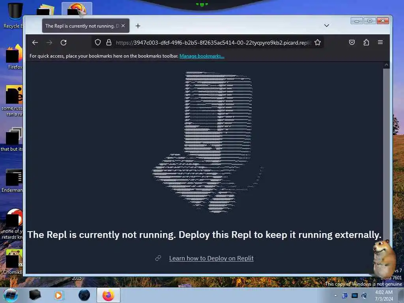The height and width of the screenshot is (303, 404).
Task: Open the black box taskbar icon
Action: coord(35,295)
